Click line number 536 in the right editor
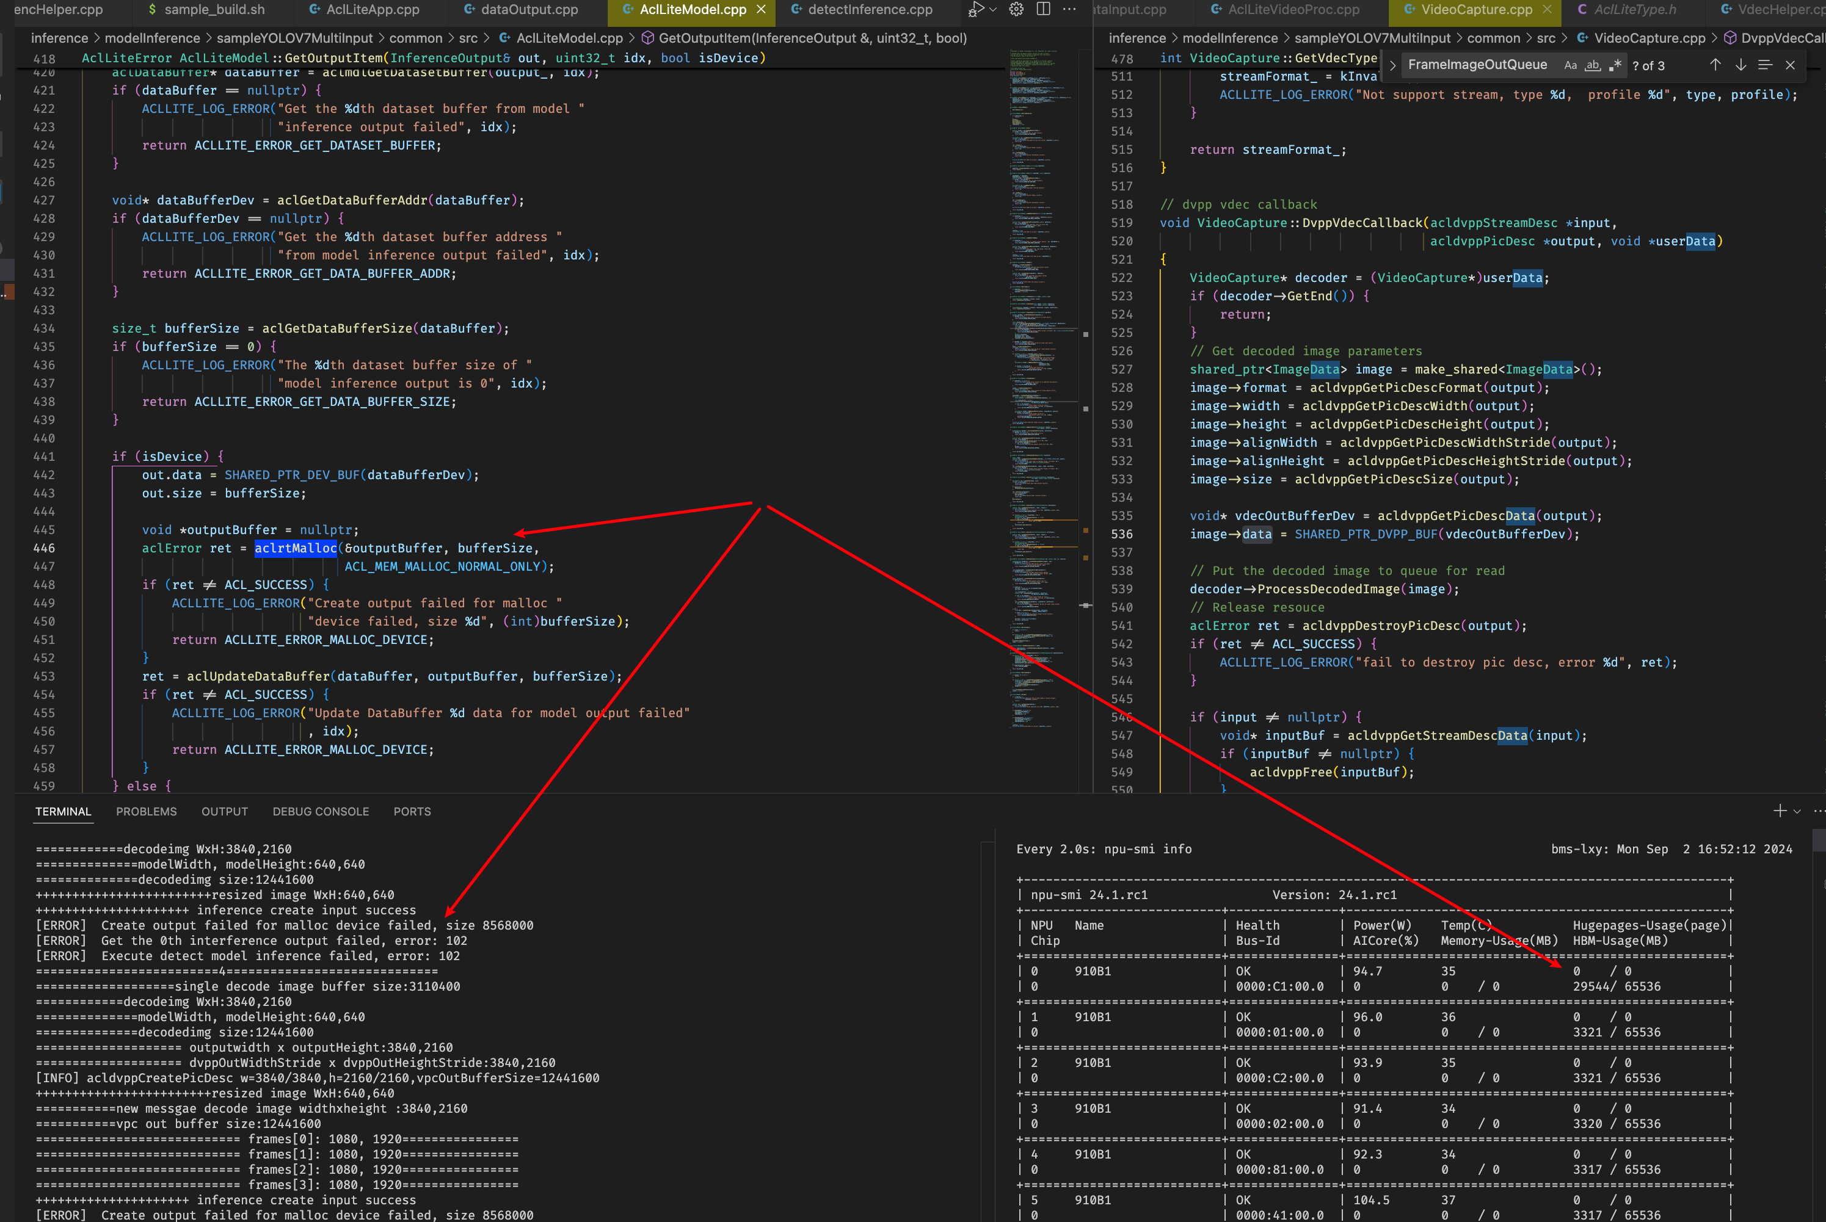 point(1122,534)
